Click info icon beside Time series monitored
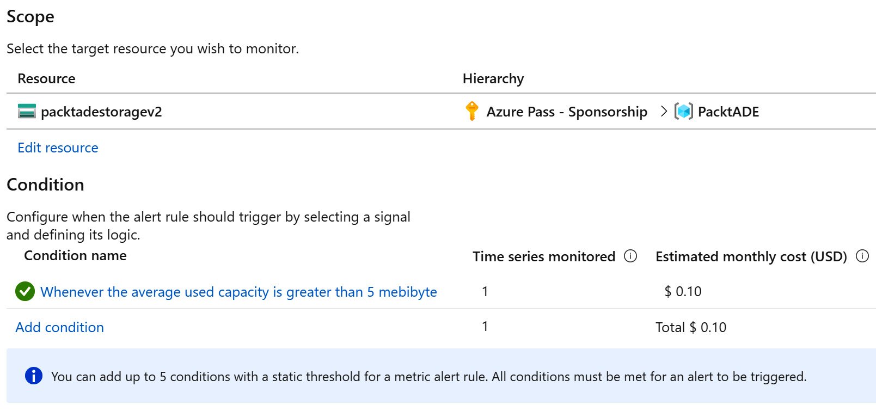 coord(630,256)
